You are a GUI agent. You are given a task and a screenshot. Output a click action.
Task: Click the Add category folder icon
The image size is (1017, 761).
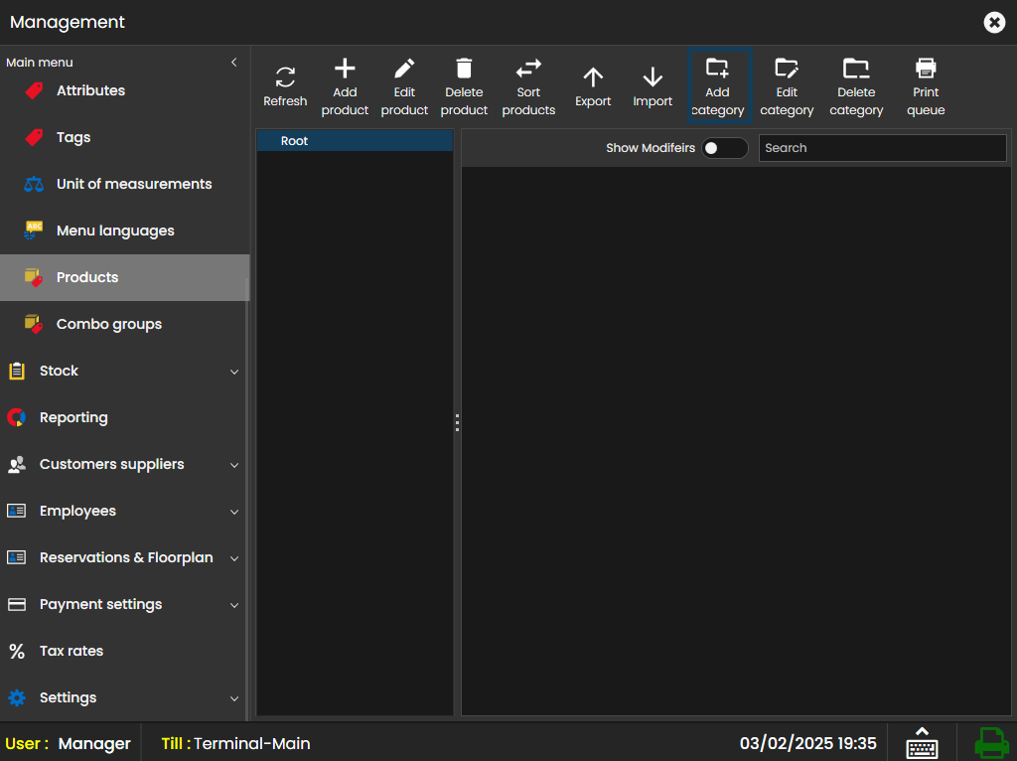717,69
